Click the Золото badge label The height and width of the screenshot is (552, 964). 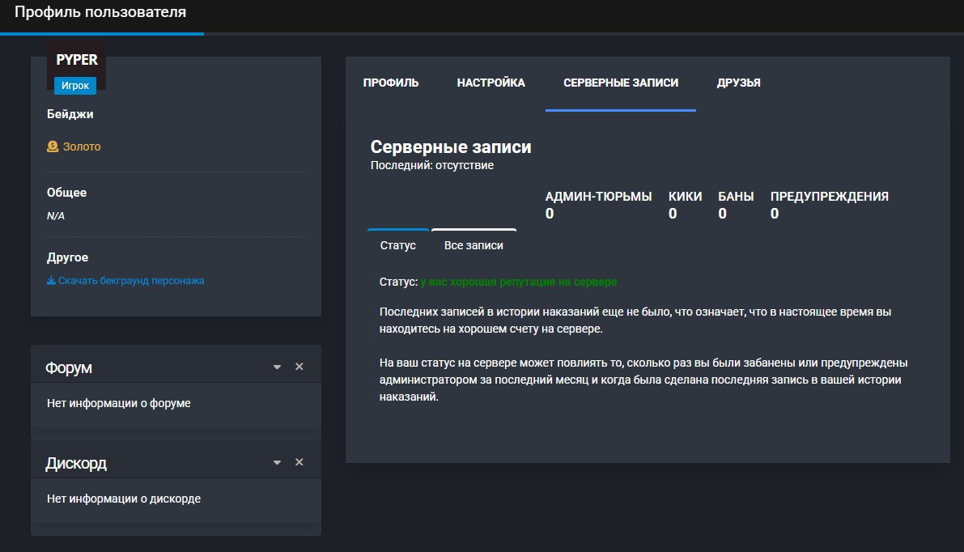[x=82, y=146]
